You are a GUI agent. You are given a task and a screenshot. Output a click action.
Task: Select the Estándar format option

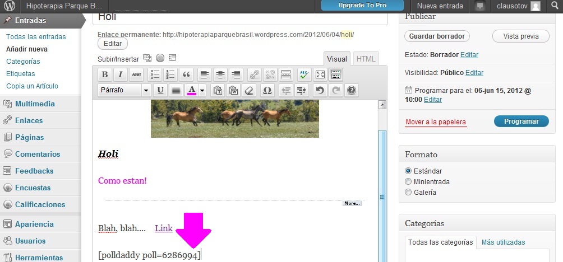[408, 171]
